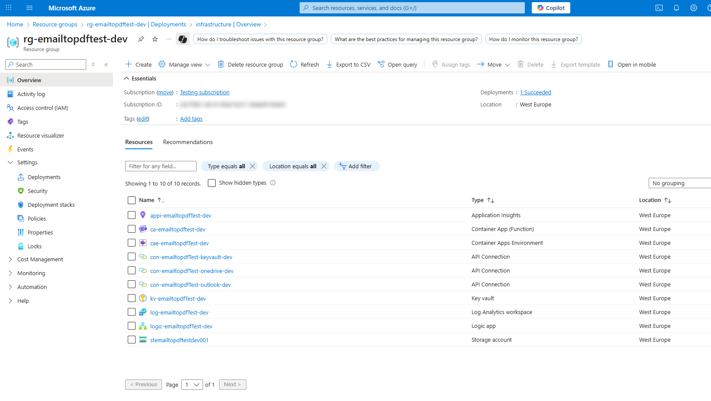Click the Filter for any field input
Screen dimensions: 711x401
tap(161, 166)
